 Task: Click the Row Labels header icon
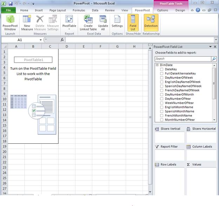pyautogui.click(x=157, y=164)
